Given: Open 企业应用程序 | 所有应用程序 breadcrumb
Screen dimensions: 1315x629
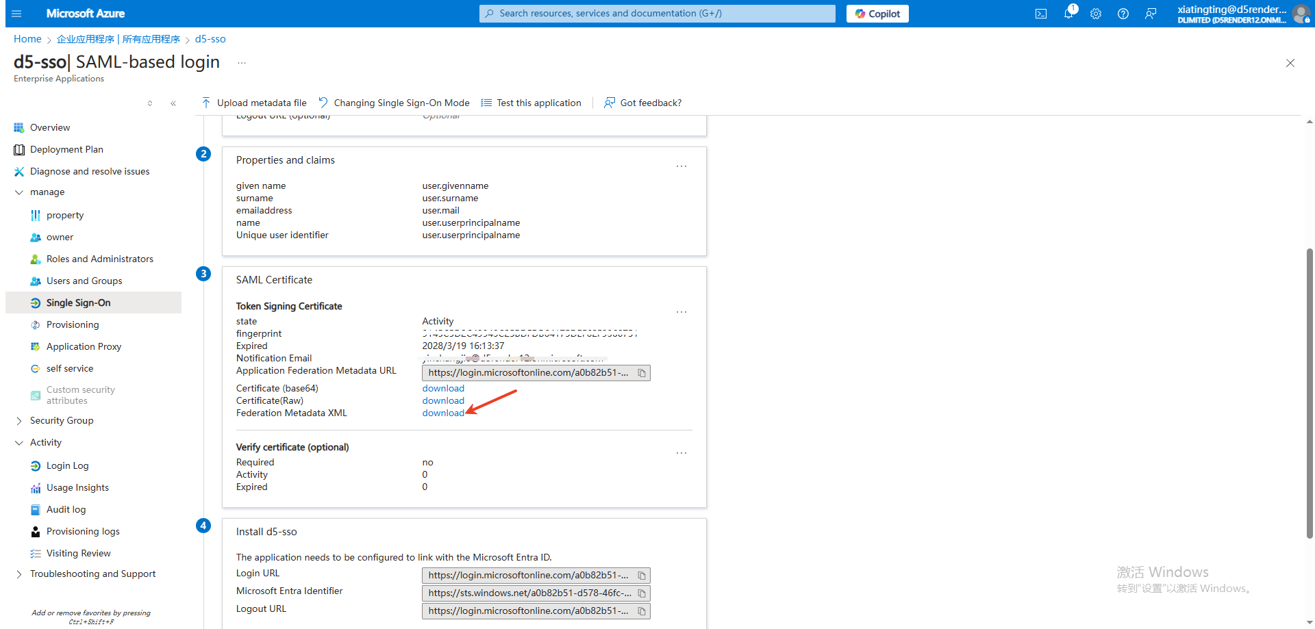Looking at the screenshot, I should point(118,39).
